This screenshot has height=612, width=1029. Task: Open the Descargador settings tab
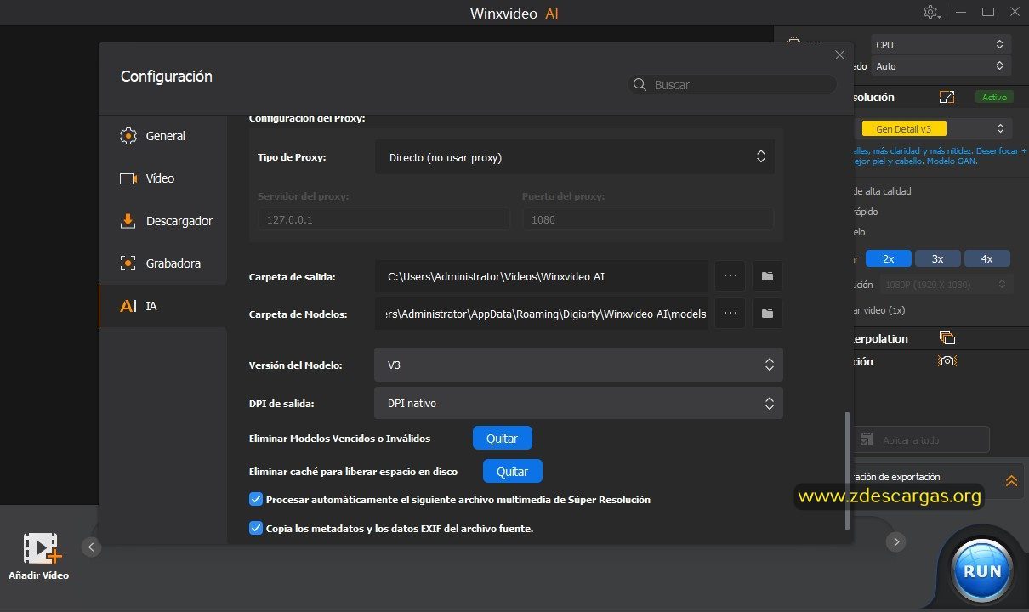(x=162, y=221)
